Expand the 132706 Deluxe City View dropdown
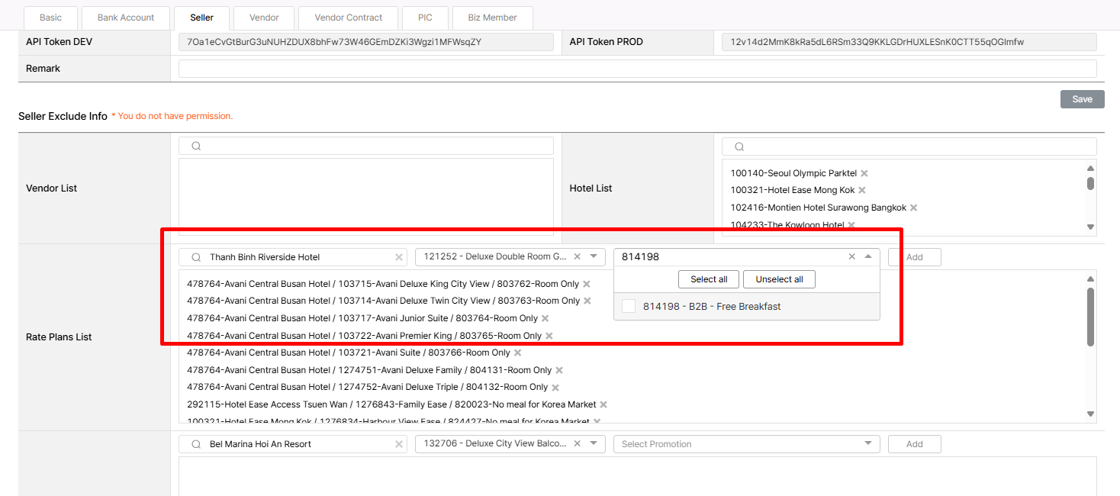 click(x=594, y=444)
